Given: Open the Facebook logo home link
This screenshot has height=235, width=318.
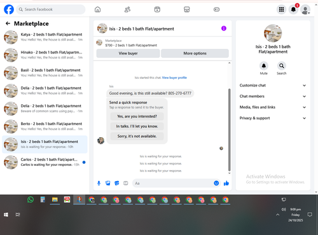Looking at the screenshot, I should 9,10.
